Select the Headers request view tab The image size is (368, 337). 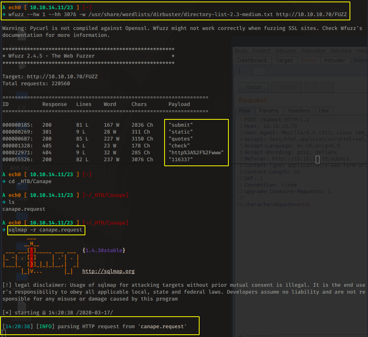click(298, 111)
